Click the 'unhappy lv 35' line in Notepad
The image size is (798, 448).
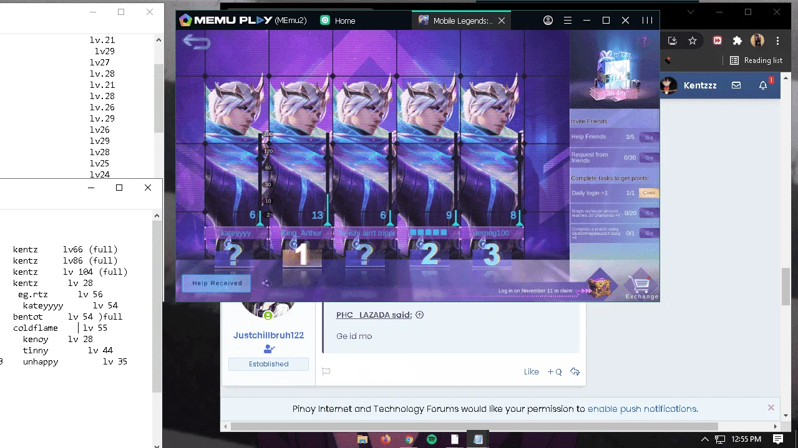[x=75, y=361]
